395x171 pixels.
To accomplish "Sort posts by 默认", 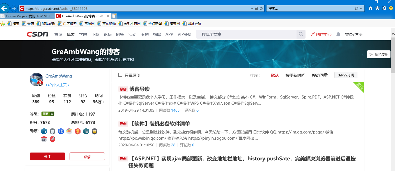I will point(275,75).
